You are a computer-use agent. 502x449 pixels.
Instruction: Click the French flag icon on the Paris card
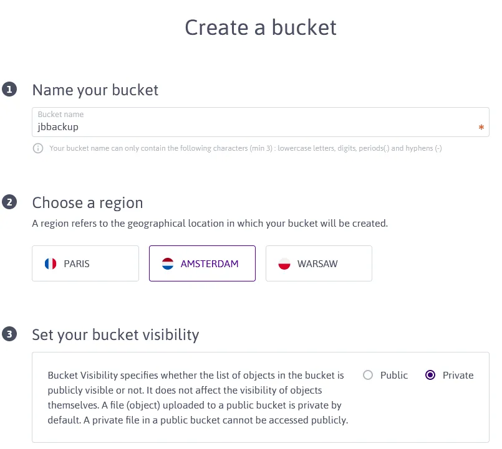tap(51, 263)
